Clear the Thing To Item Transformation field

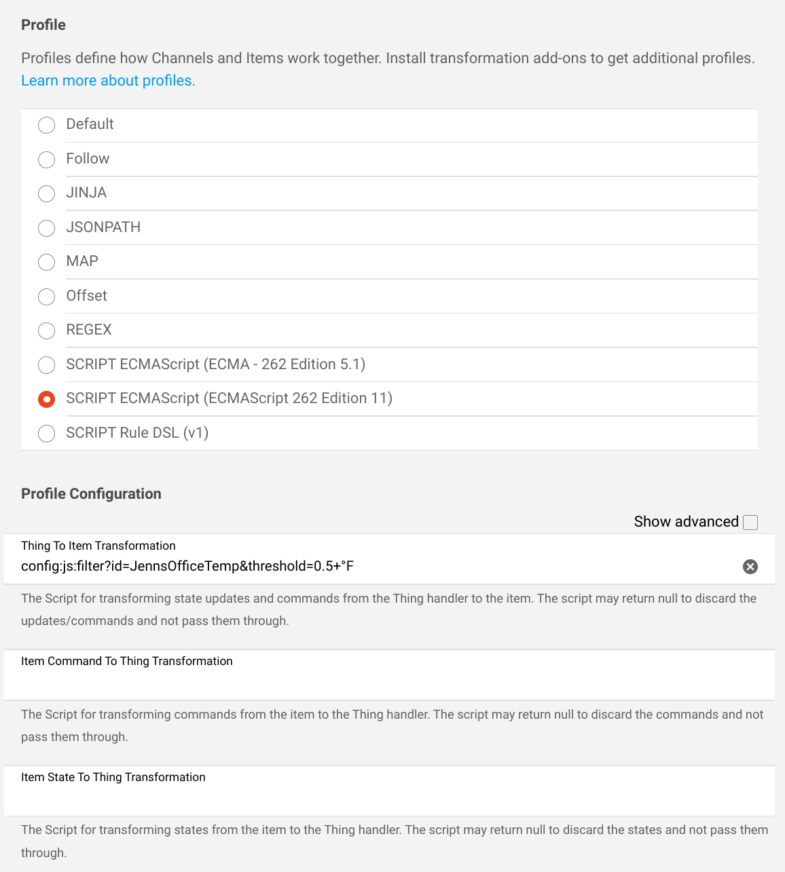pos(750,567)
